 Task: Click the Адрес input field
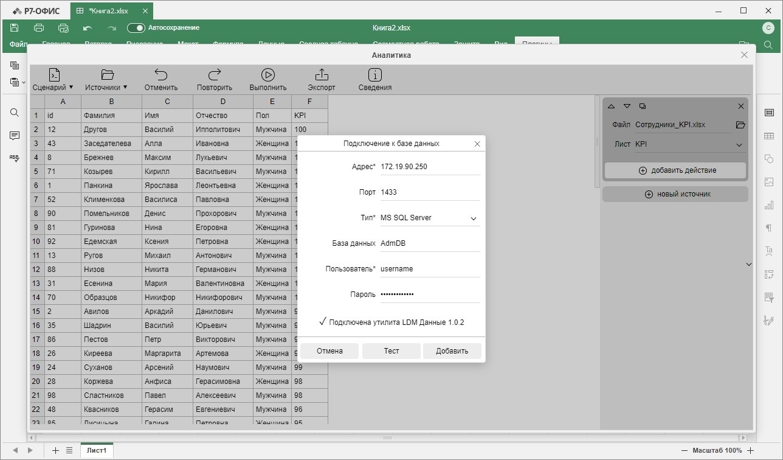[430, 167]
